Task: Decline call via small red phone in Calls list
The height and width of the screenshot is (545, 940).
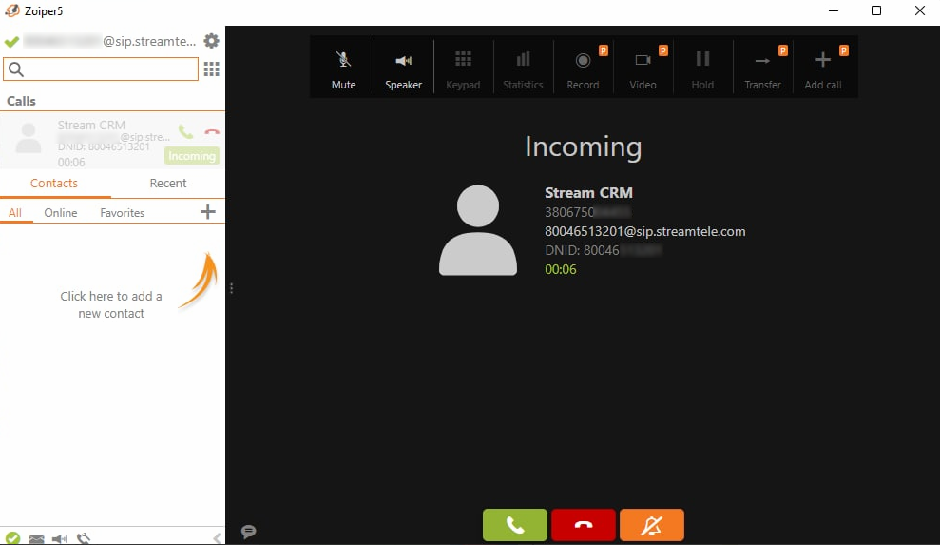Action: [x=212, y=131]
